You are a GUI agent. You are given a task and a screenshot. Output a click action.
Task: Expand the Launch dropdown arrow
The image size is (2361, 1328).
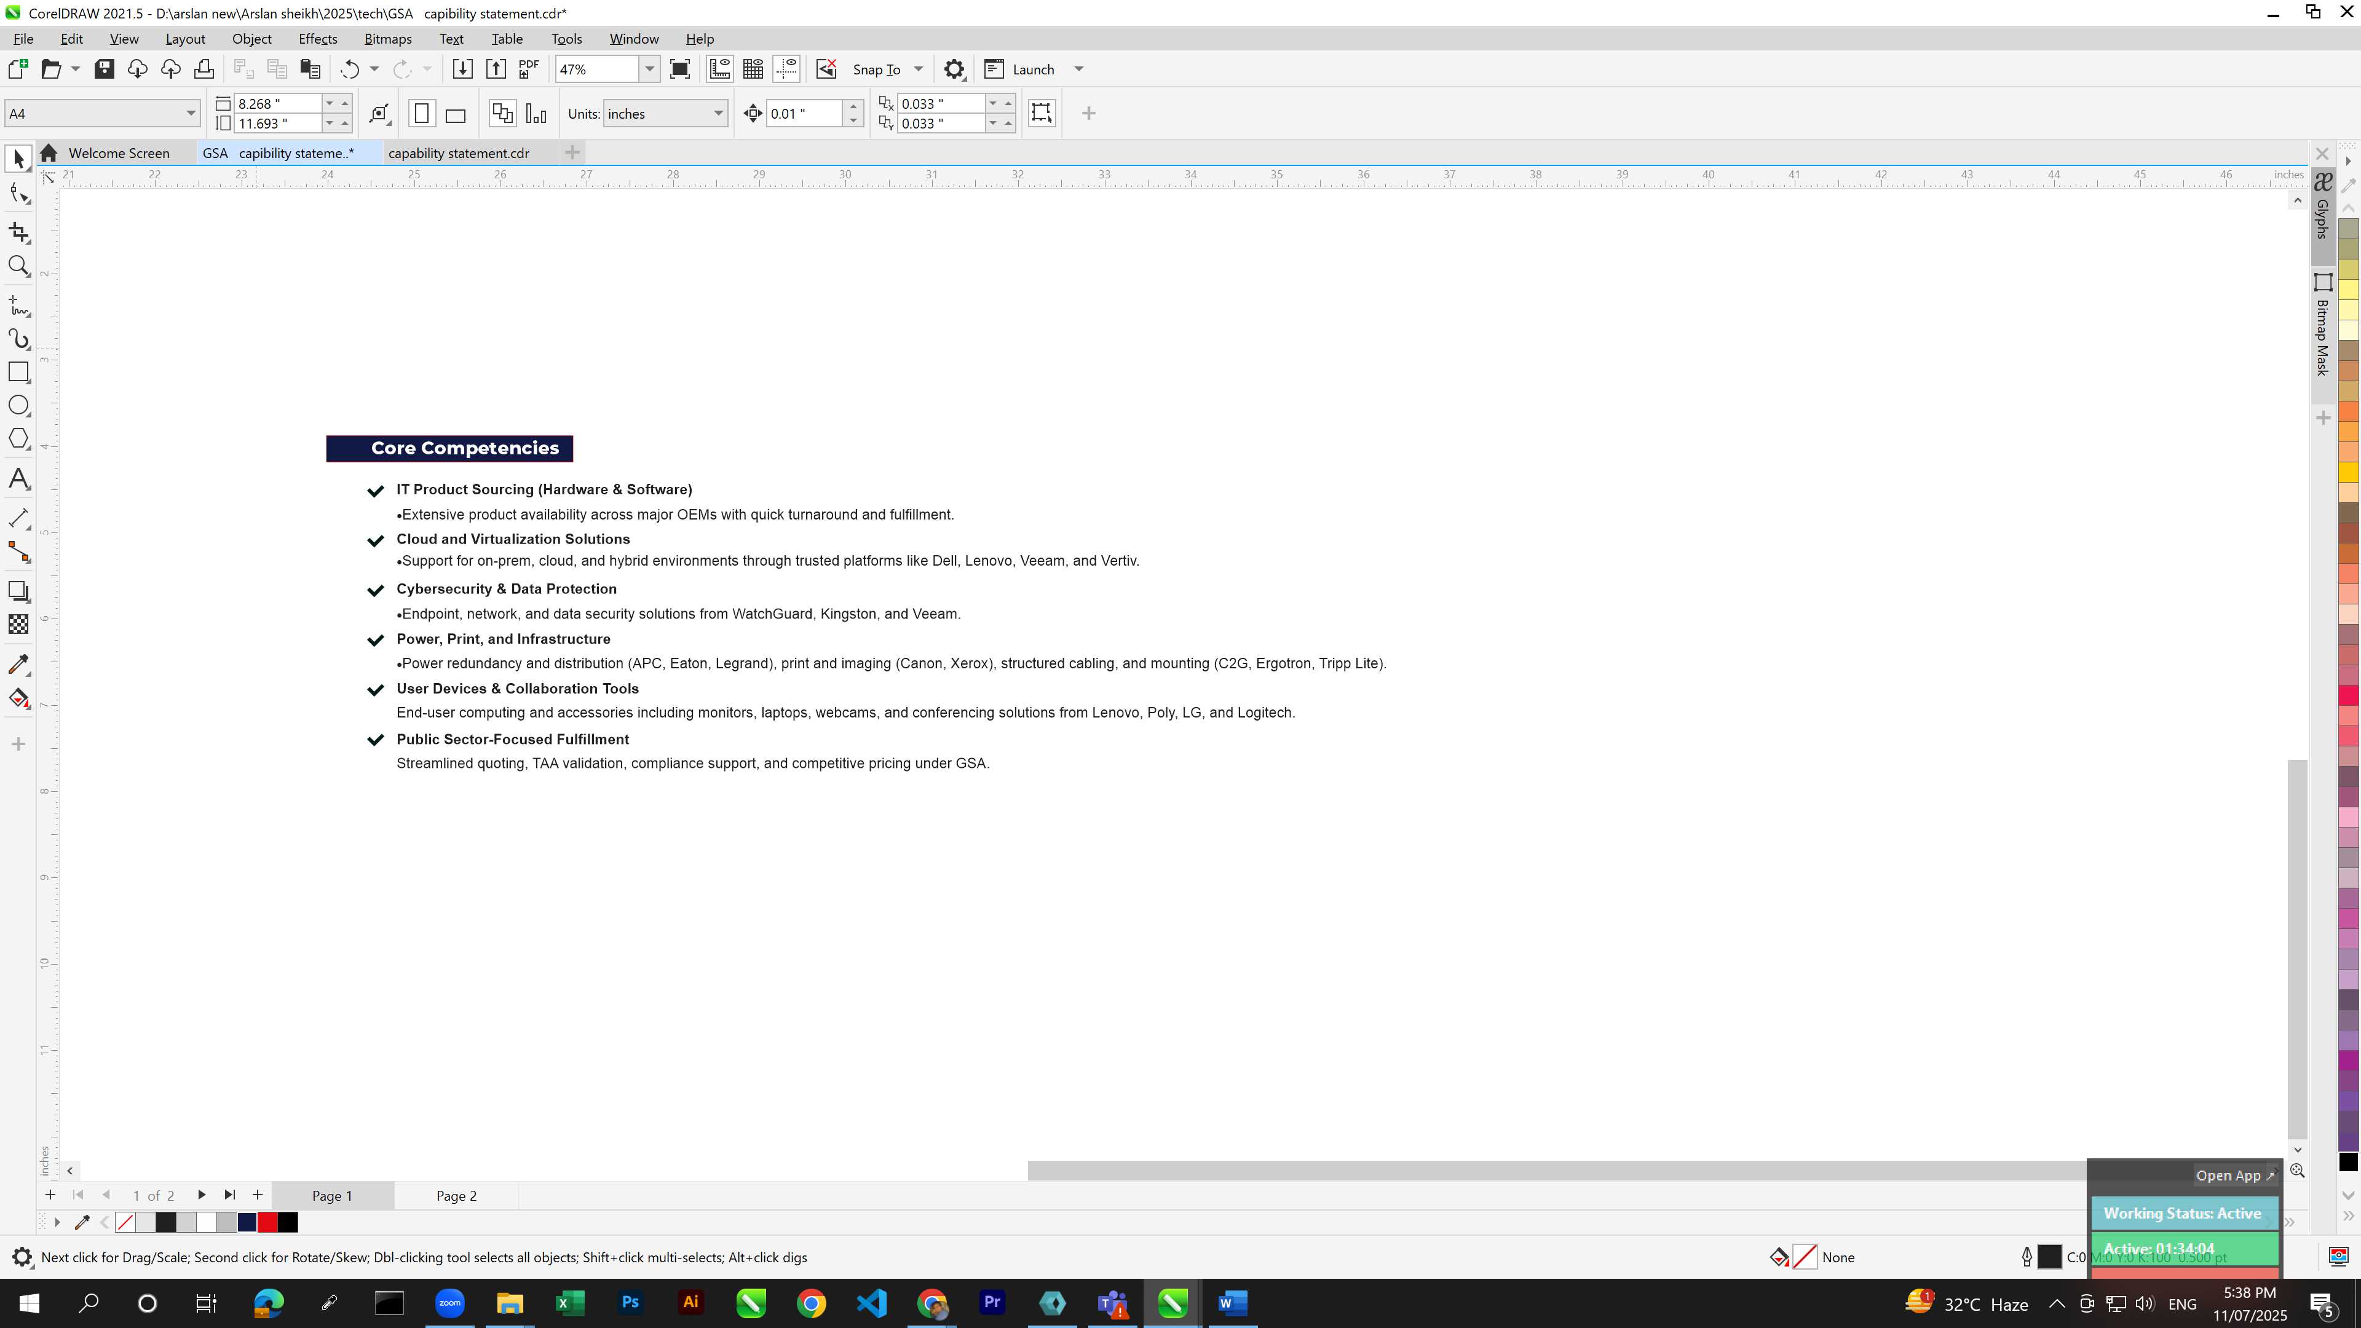1079,69
